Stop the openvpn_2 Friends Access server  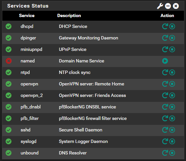[172, 95]
